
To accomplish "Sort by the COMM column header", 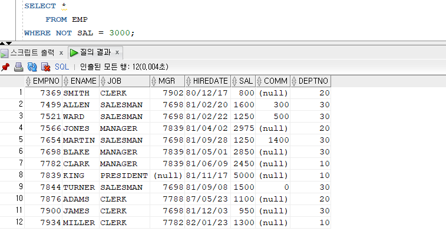I will coord(273,81).
